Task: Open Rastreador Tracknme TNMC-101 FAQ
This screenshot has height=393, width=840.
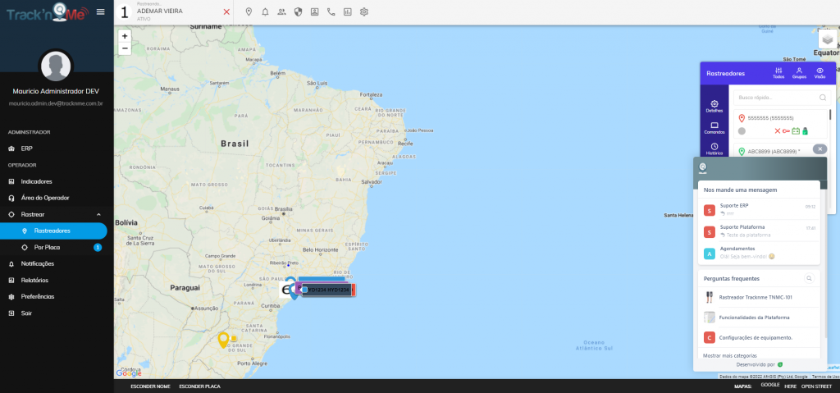Action: click(759, 296)
